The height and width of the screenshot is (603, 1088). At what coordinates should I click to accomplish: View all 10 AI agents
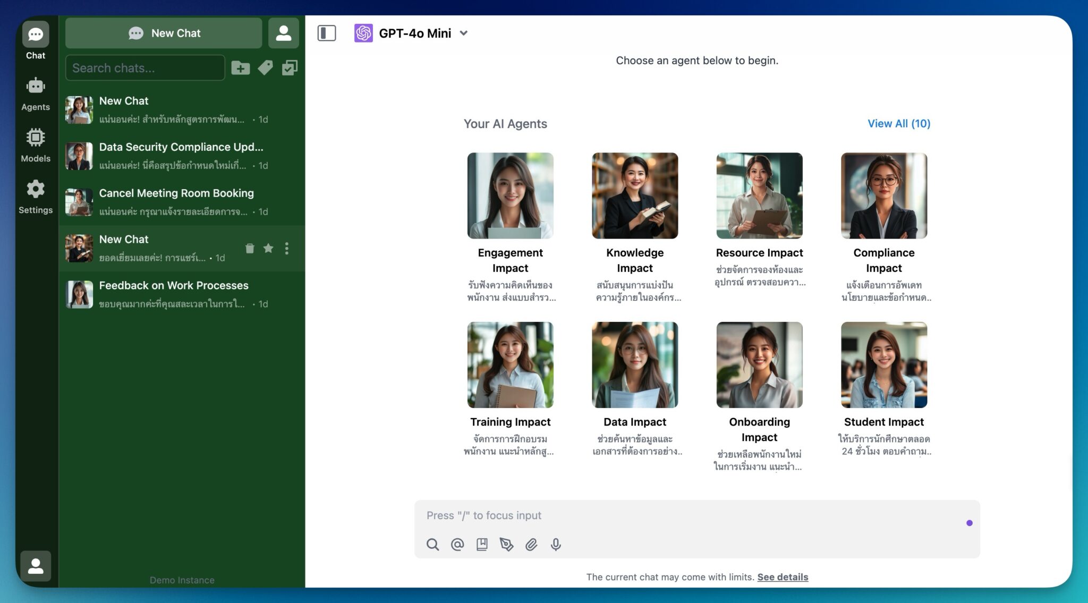pyautogui.click(x=898, y=123)
